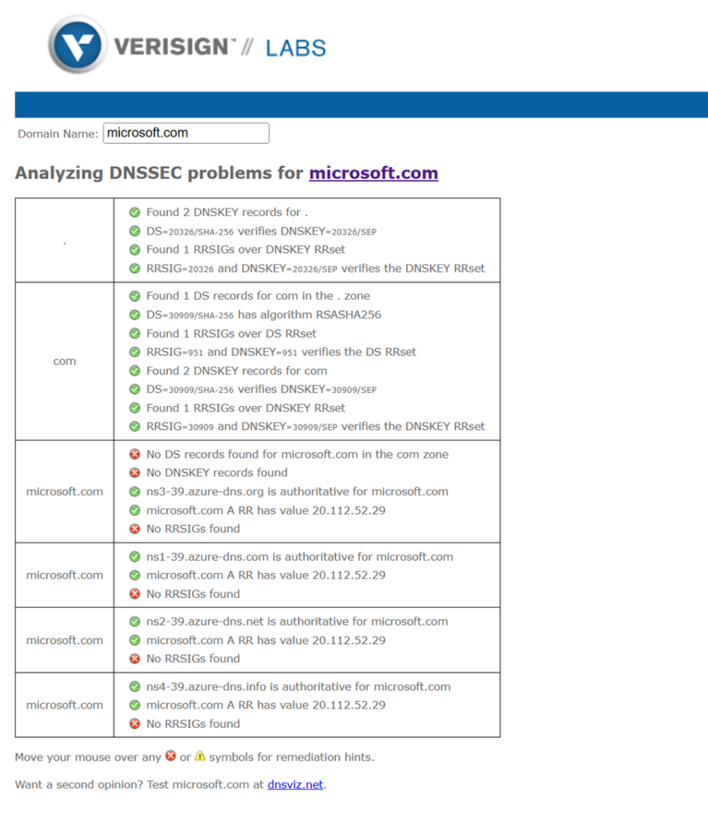Viewport: 708px width, 823px height.
Task: Click the yellow warning triangle in the hints sentence
Action: [200, 755]
